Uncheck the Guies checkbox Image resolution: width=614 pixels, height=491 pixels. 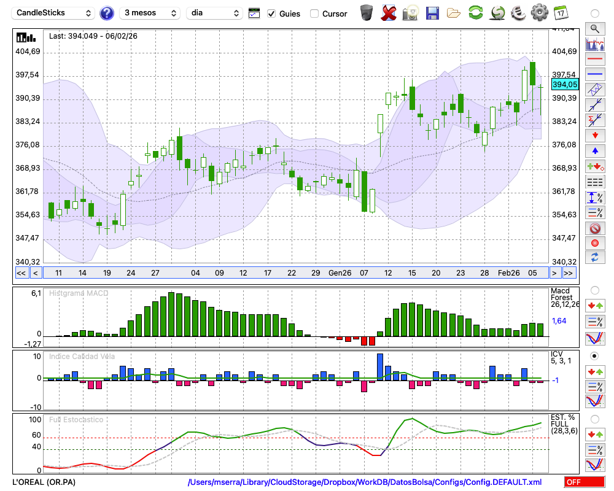coord(271,14)
